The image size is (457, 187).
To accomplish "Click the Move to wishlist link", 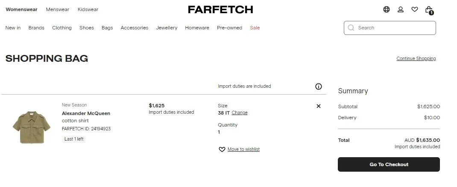I will pyautogui.click(x=243, y=150).
